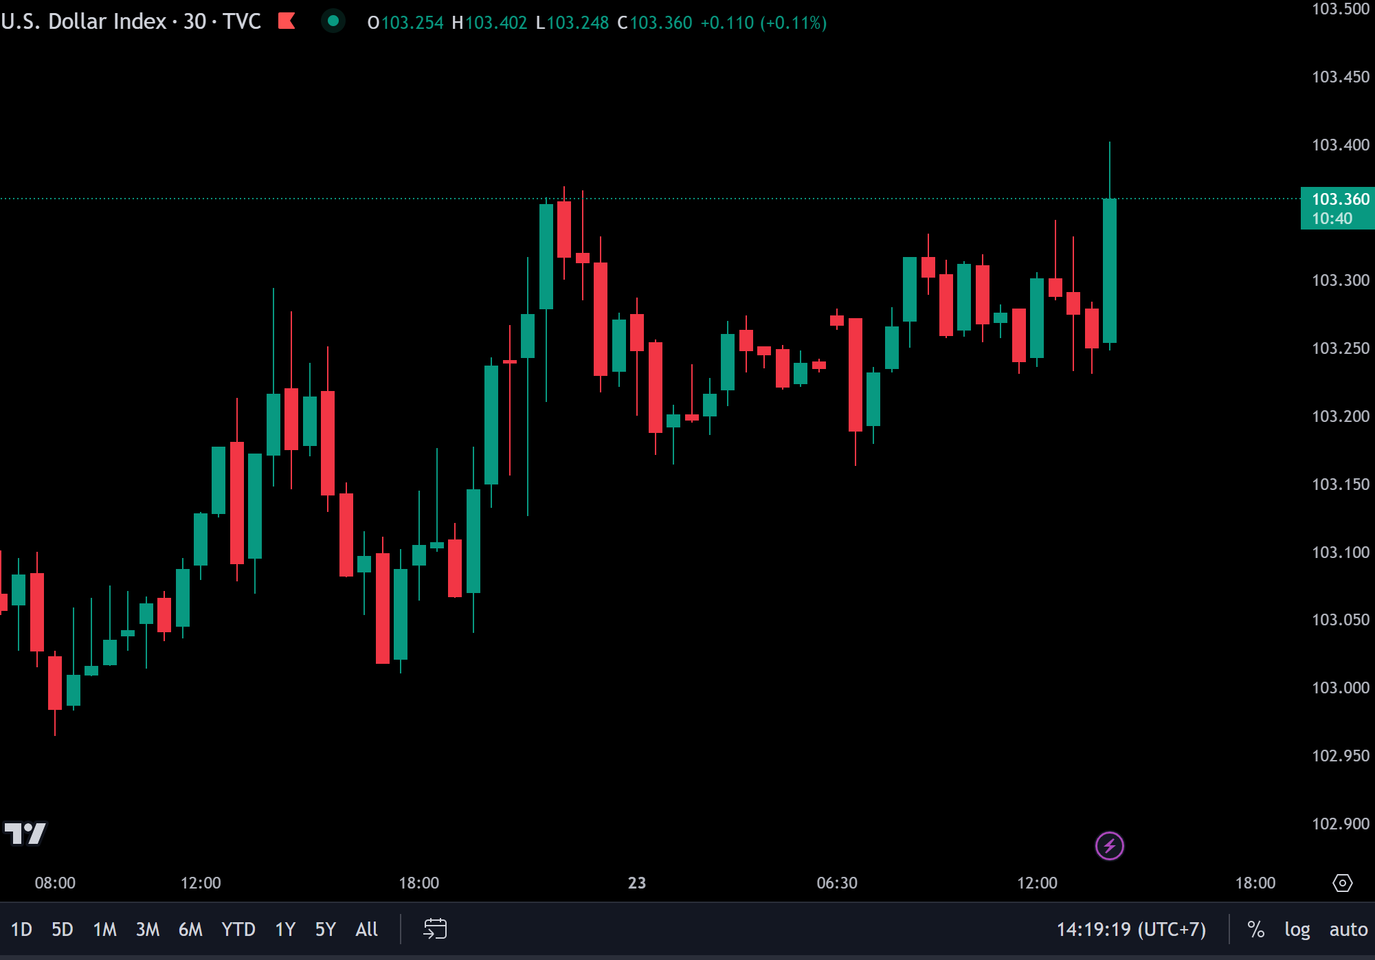
Task: Click the 23 date marker on time axis
Action: [637, 883]
